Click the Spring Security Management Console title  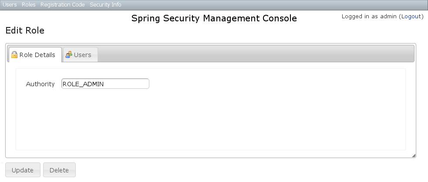[214, 18]
